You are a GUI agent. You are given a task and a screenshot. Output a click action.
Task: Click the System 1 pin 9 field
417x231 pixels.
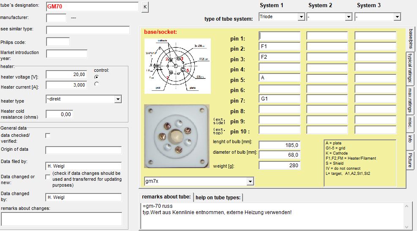coord(280,120)
